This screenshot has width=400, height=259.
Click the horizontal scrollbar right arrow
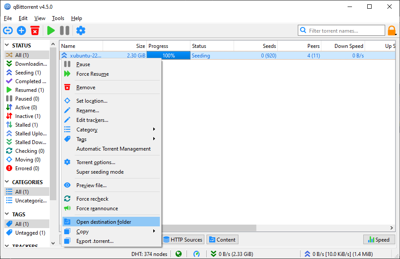point(392,228)
